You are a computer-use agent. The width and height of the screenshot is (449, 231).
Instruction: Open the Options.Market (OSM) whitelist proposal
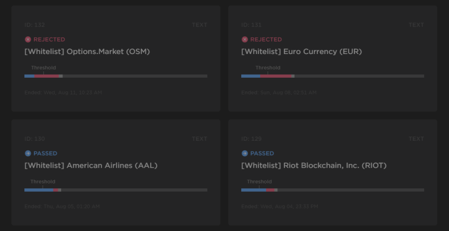pyautogui.click(x=87, y=52)
